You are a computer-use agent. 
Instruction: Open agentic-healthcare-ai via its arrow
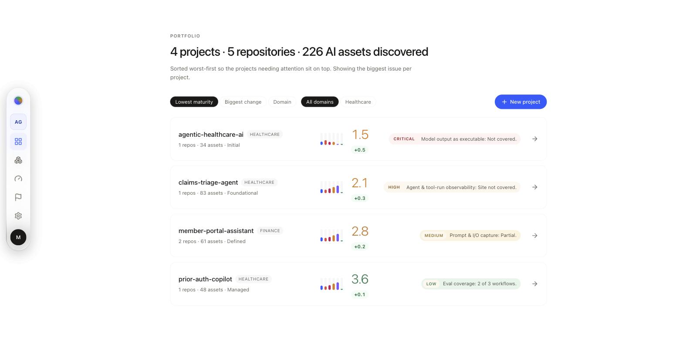[535, 139]
